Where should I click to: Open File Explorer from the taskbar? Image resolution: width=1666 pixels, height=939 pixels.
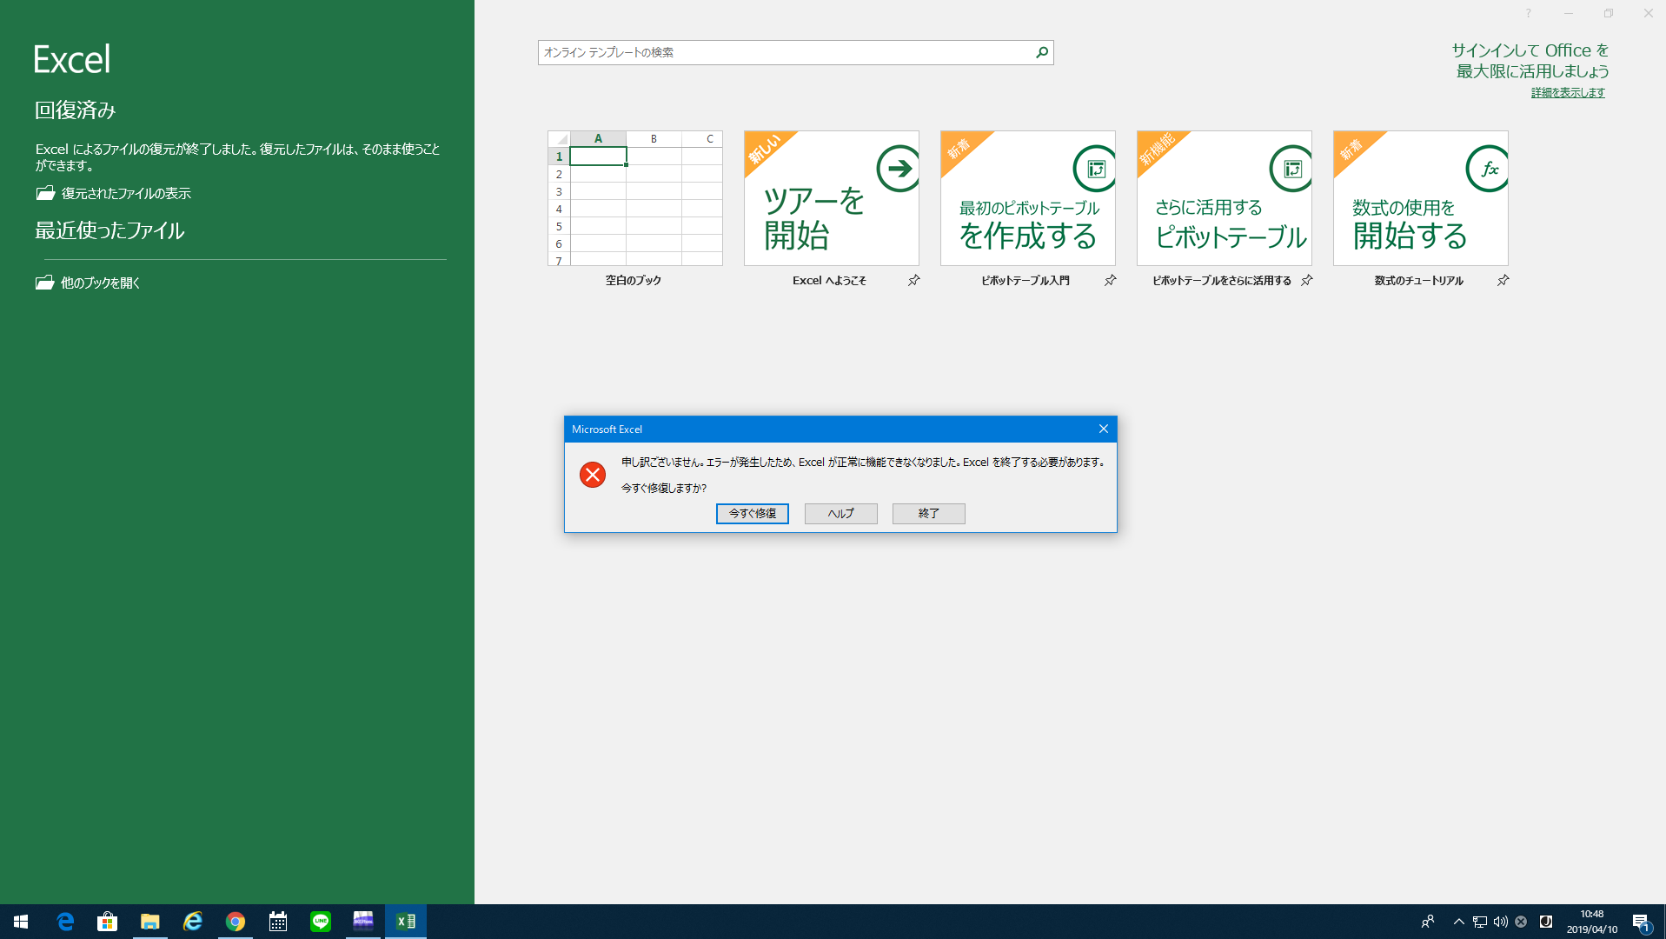[149, 922]
